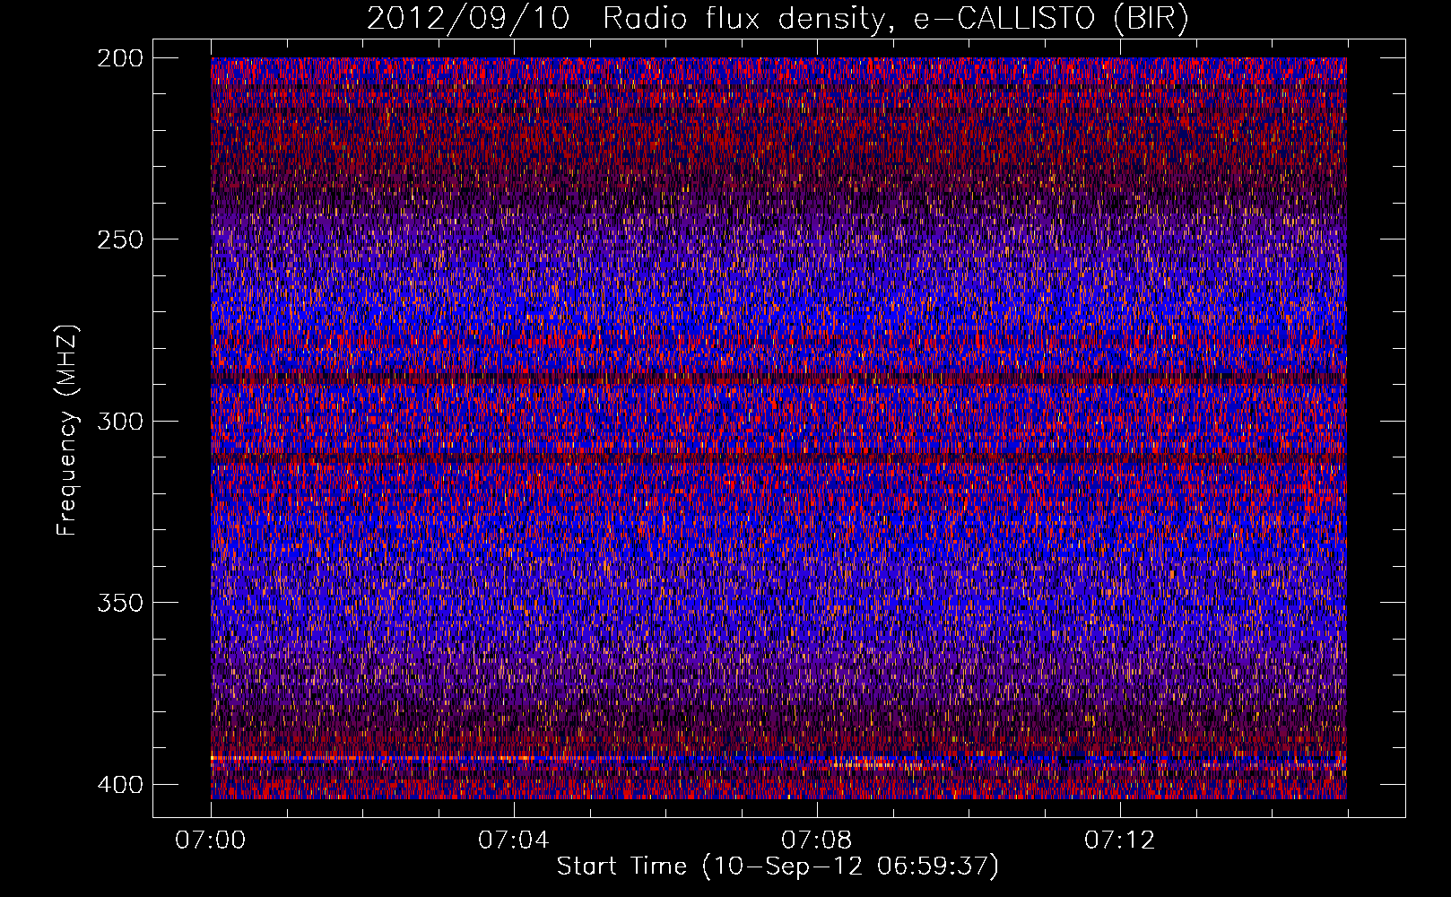Click the 300 frequency tick label
1451x897 pixels.
coord(119,421)
